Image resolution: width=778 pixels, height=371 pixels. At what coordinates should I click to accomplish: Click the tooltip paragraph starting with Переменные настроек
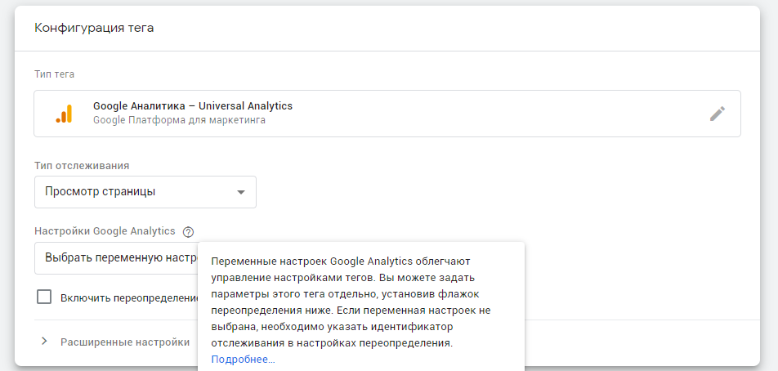coord(351,302)
